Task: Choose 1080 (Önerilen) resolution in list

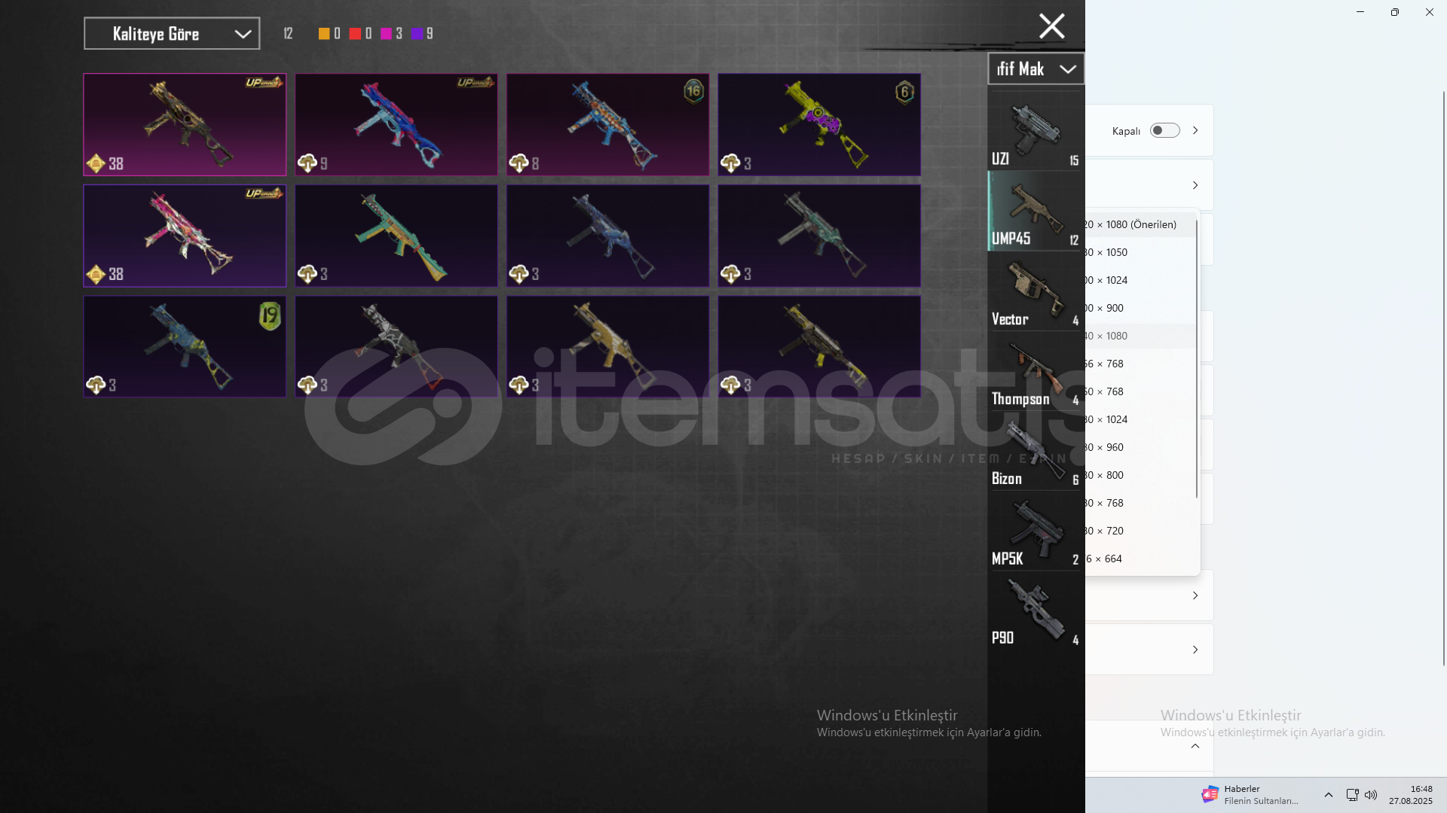Action: [x=1140, y=224]
